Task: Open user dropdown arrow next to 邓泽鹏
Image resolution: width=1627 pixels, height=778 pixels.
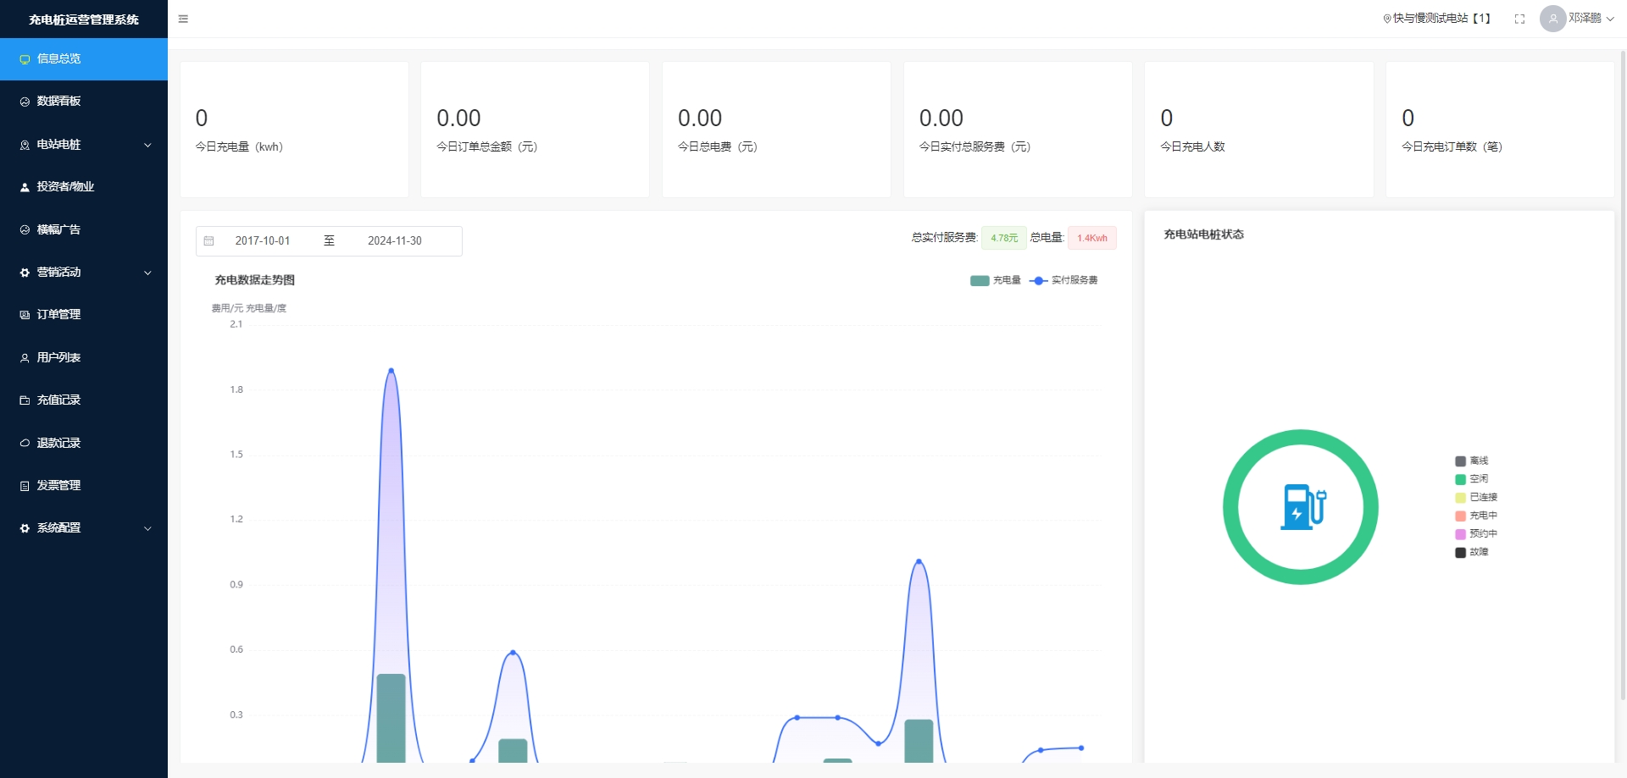Action: click(x=1610, y=19)
